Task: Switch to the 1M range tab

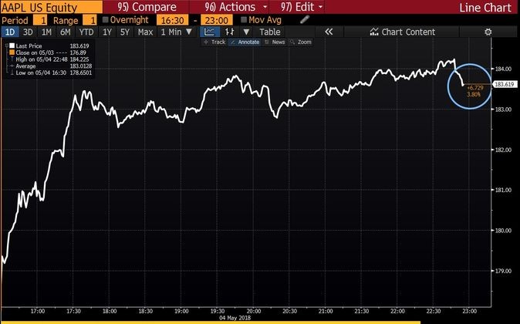Action: click(47, 32)
